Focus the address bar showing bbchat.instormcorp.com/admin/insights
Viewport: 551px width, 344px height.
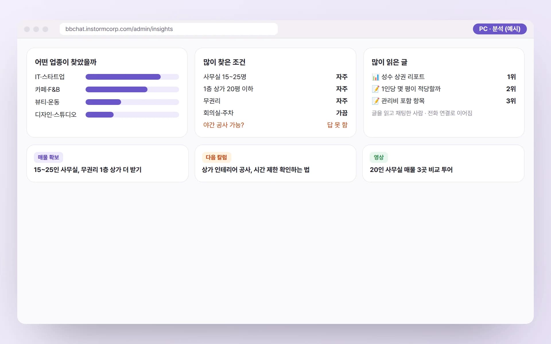168,29
